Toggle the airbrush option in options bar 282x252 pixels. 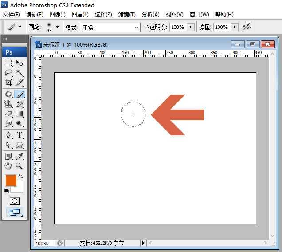247,27
